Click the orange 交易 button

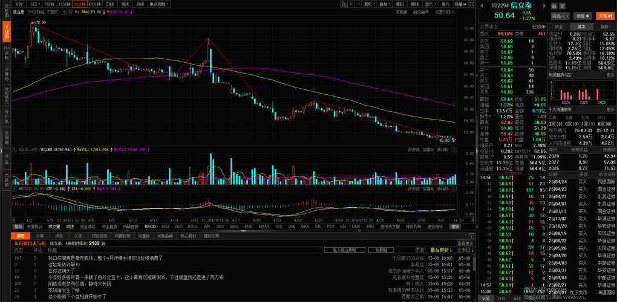click(x=606, y=16)
